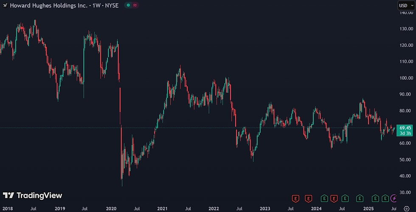The width and height of the screenshot is (416, 212).
Task: Click green earnings marker just after 2025 label
Action: [x=375, y=198]
